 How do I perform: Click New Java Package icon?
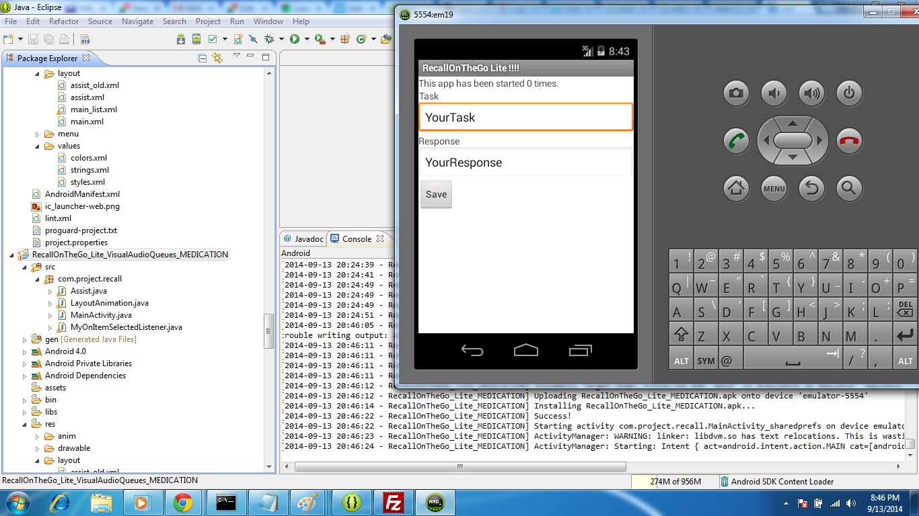[345, 39]
